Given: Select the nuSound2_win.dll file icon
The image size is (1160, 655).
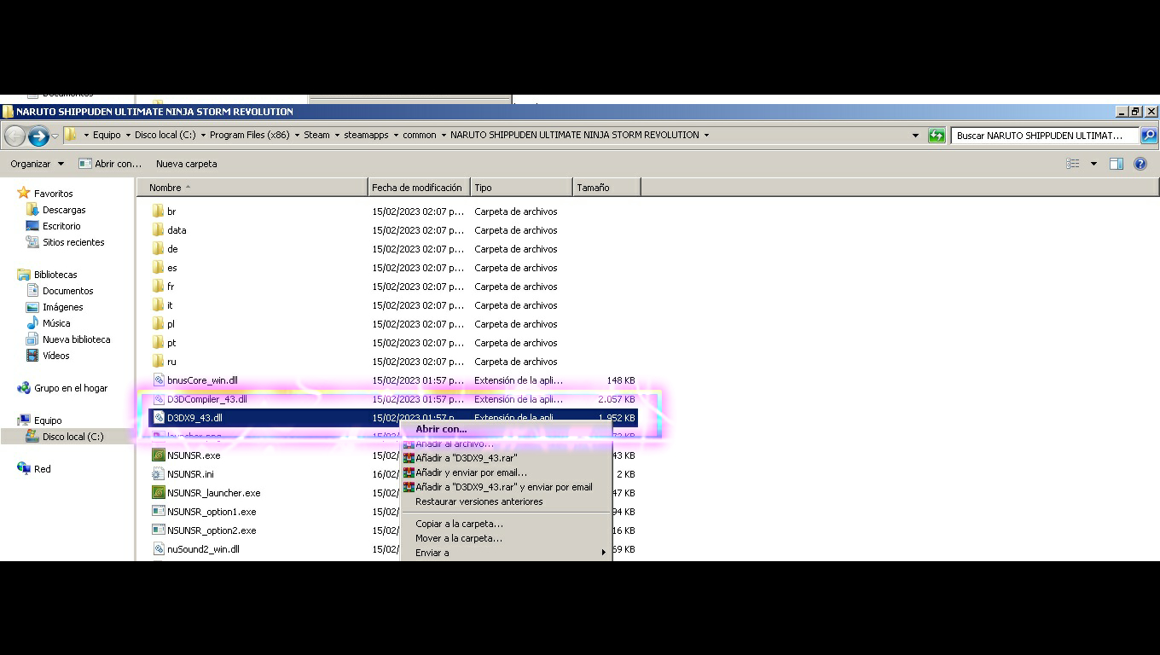Looking at the screenshot, I should tap(158, 549).
